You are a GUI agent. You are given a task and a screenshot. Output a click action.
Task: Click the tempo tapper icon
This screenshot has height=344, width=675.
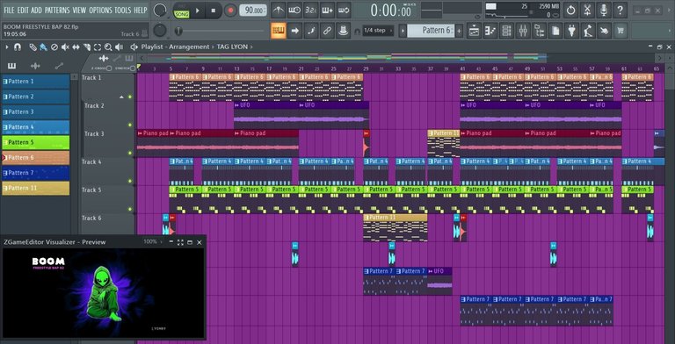588,31
